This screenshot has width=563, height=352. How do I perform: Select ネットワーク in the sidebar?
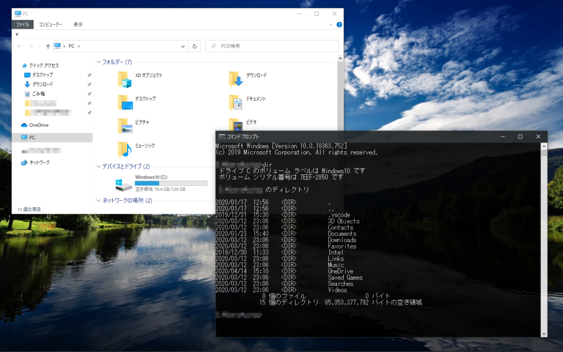click(40, 162)
